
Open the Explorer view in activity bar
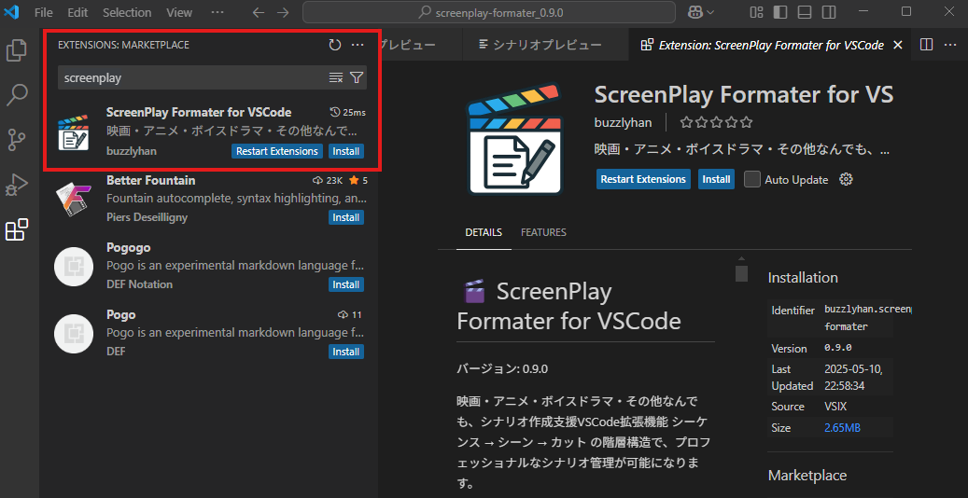click(x=17, y=50)
